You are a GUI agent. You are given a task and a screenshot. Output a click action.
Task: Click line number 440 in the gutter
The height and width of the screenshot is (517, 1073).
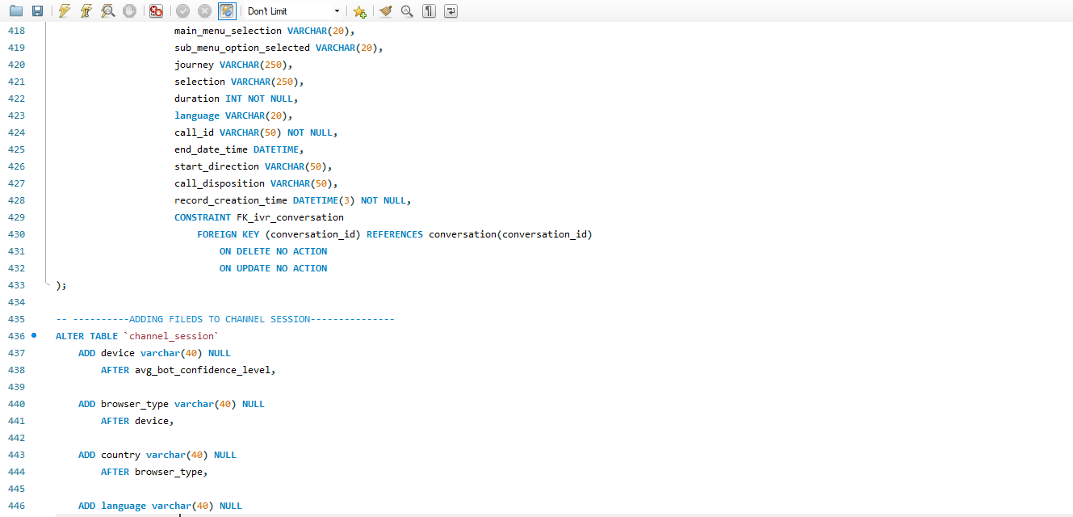click(16, 404)
